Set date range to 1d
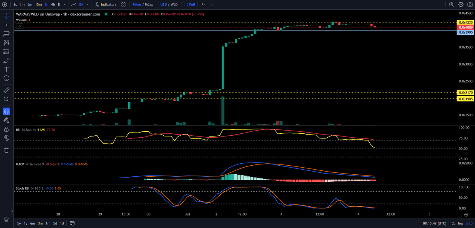Screen dimensions: 475x228 point(62,223)
